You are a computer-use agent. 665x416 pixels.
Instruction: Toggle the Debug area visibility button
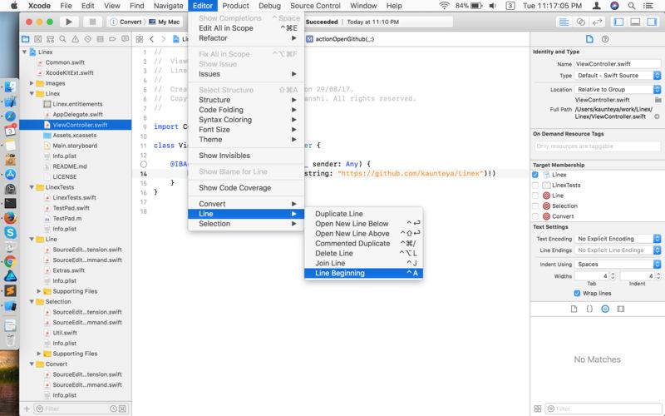tap(635, 22)
